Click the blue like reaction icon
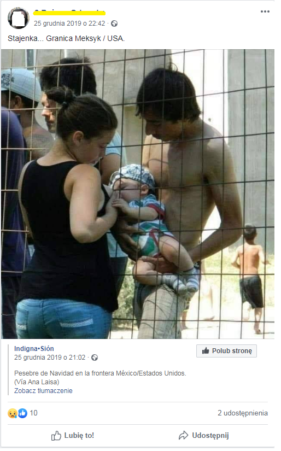 coord(23,413)
